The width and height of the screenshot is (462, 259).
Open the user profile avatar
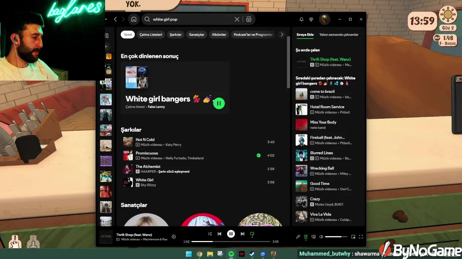click(324, 19)
